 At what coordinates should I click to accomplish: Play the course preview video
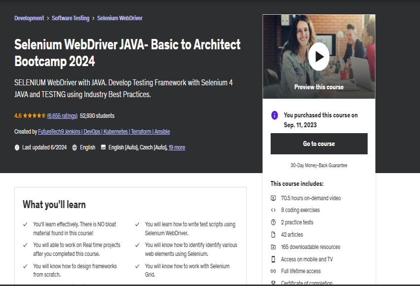(319, 57)
